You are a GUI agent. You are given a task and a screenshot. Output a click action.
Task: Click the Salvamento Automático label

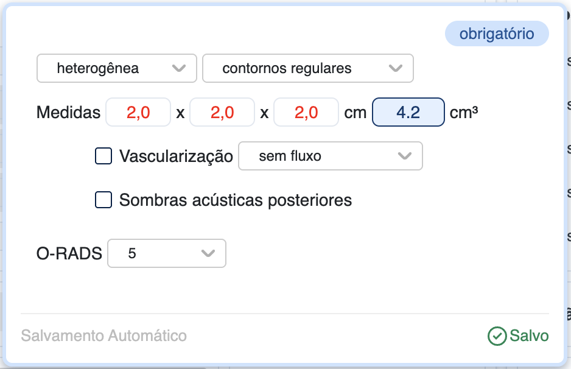point(104,336)
